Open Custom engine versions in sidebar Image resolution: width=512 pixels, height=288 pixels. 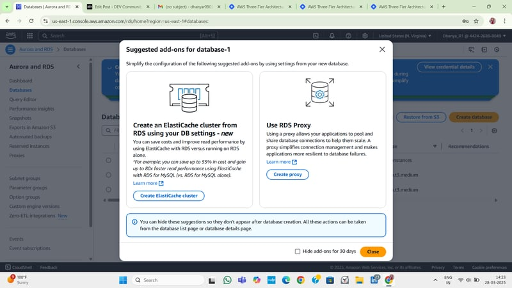pos(35,206)
